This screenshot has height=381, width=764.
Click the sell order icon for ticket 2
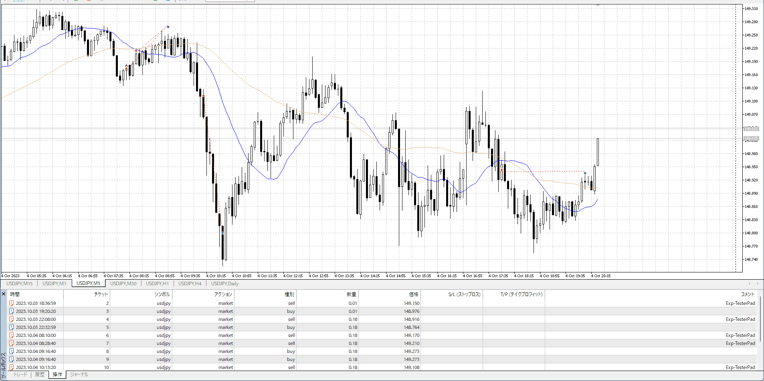pos(12,303)
